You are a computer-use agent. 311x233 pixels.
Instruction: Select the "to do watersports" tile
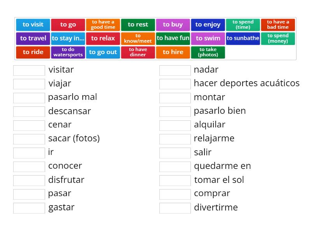tap(68, 52)
